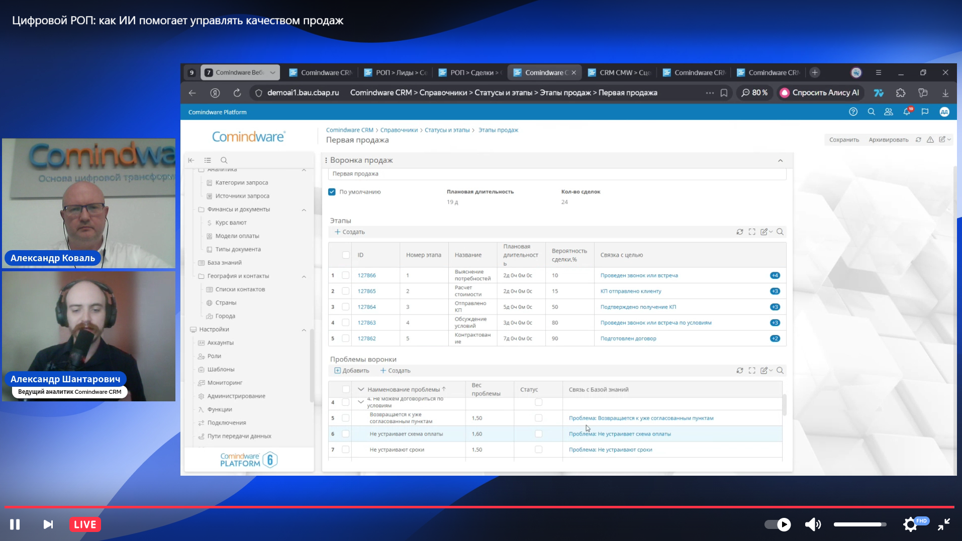Adjust the video volume slider
The image size is (962, 541).
point(860,524)
